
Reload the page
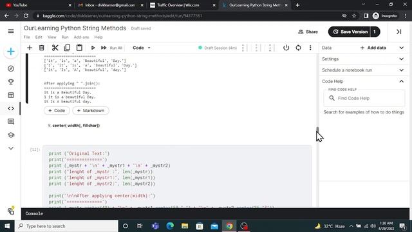click(26, 15)
